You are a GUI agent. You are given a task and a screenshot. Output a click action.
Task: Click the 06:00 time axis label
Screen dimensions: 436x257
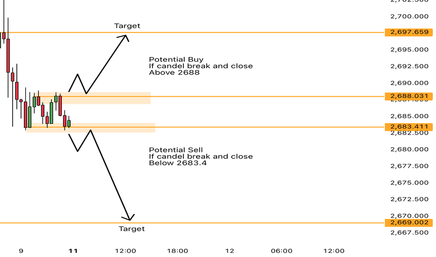coord(282,251)
